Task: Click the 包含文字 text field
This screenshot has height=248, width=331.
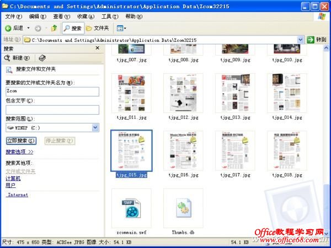Action: pos(52,110)
